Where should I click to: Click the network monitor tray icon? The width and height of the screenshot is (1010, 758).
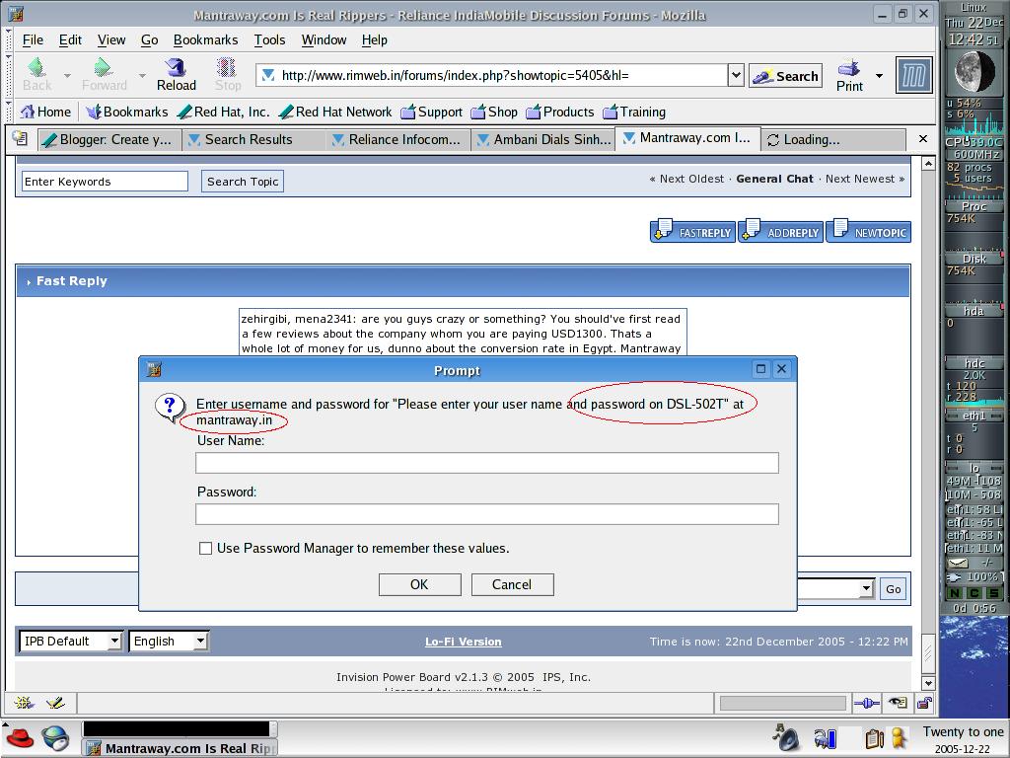[x=826, y=738]
